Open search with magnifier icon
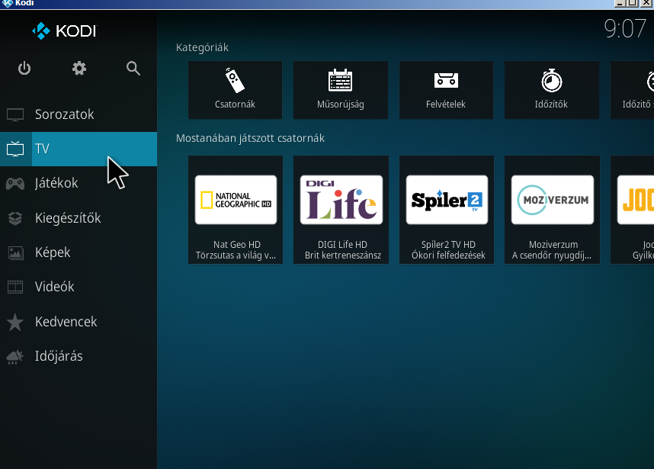Image resolution: width=654 pixels, height=469 pixels. (x=133, y=68)
